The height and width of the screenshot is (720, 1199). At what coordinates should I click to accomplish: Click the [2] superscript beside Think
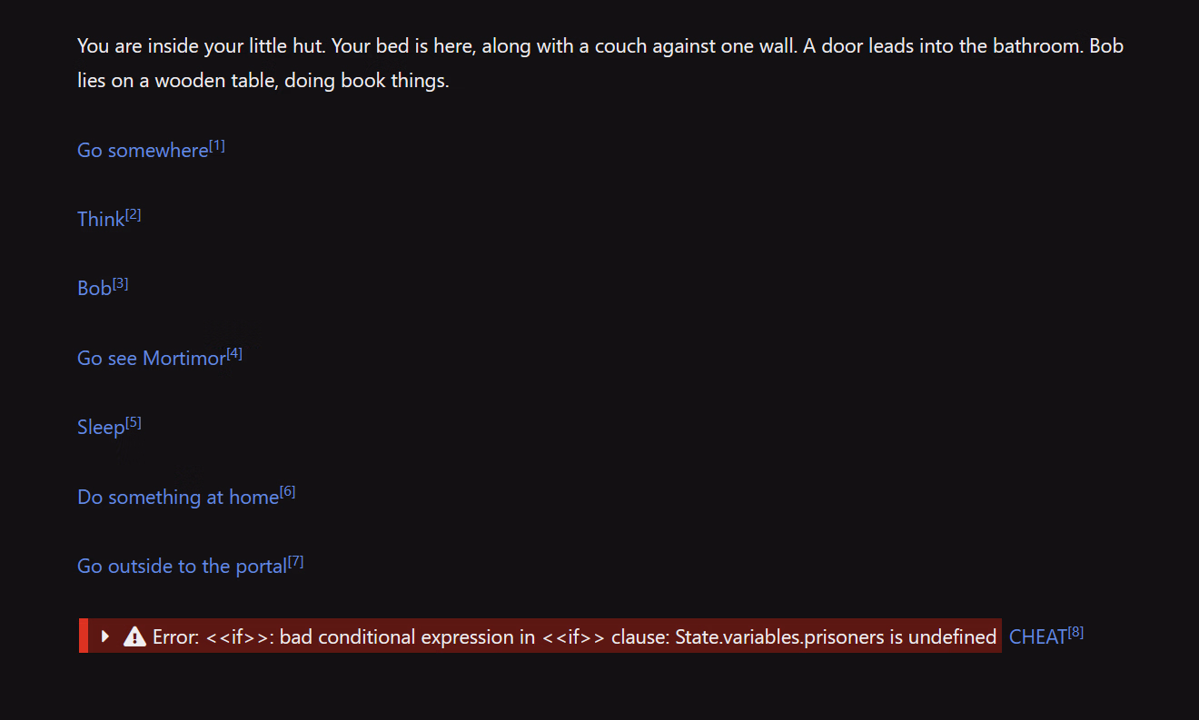134,214
